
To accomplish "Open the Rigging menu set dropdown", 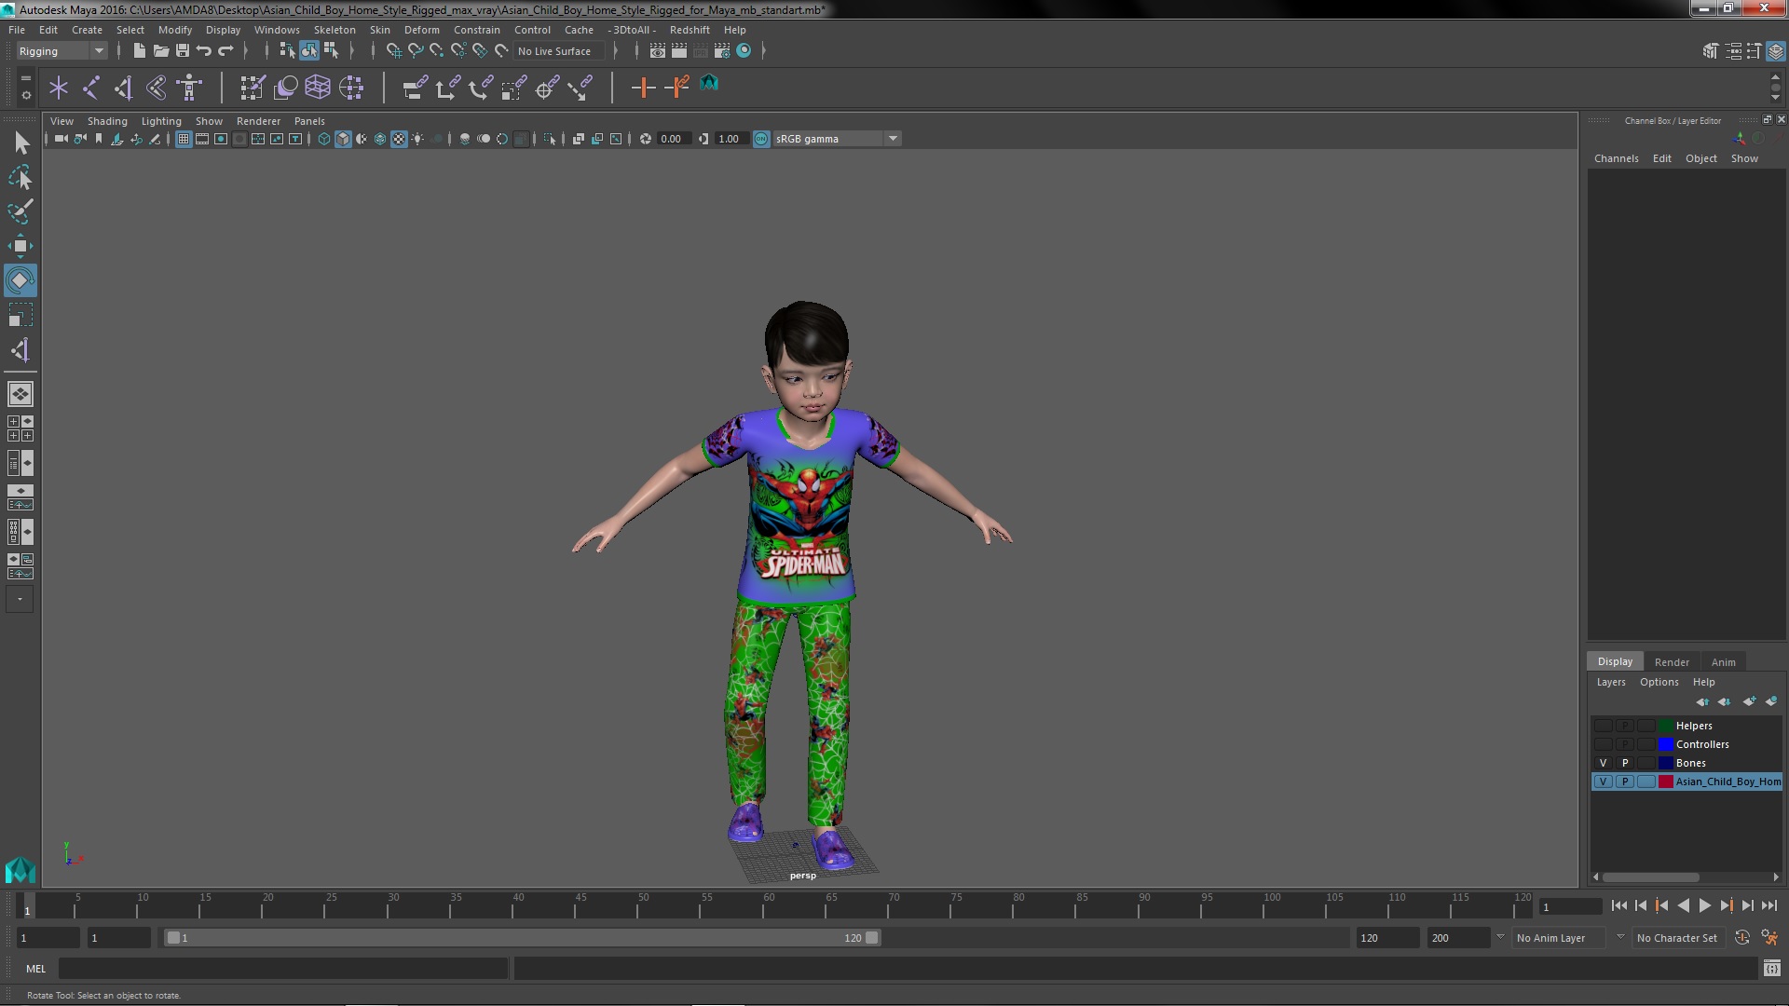I will [x=61, y=51].
